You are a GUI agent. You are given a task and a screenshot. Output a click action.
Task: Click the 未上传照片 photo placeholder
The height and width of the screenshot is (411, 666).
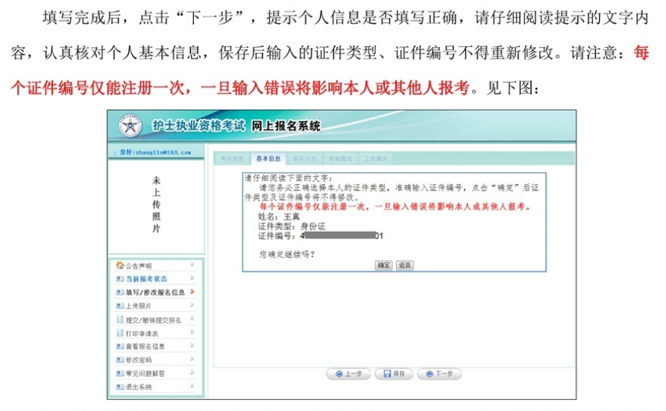156,204
